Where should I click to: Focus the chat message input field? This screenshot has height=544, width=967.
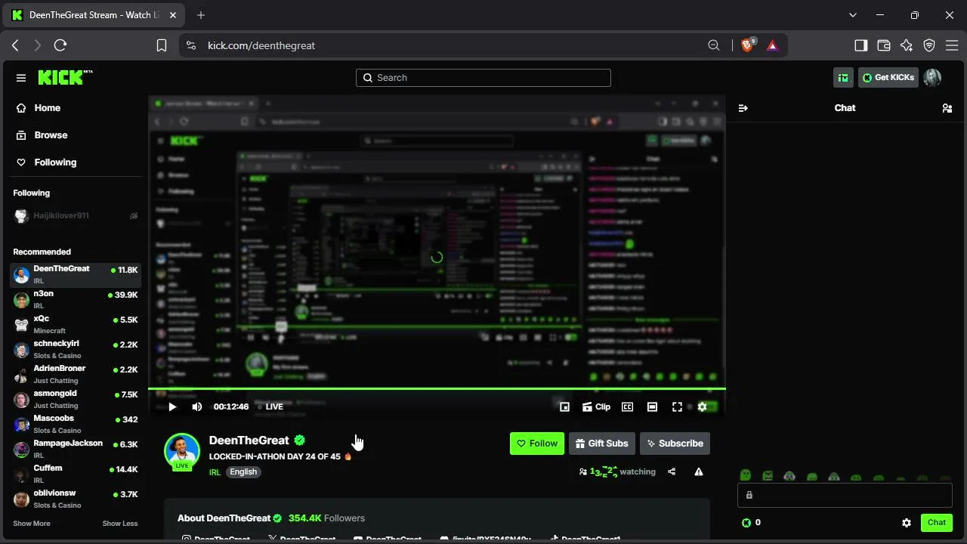pos(845,495)
